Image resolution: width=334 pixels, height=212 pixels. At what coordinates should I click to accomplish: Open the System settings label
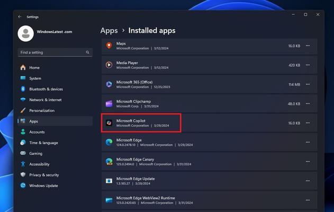click(x=35, y=78)
